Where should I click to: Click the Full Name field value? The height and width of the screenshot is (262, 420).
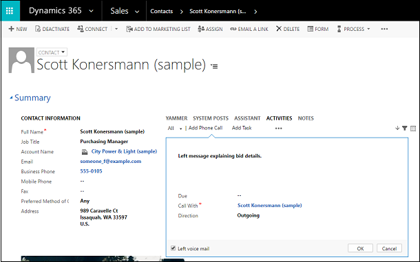(x=112, y=131)
